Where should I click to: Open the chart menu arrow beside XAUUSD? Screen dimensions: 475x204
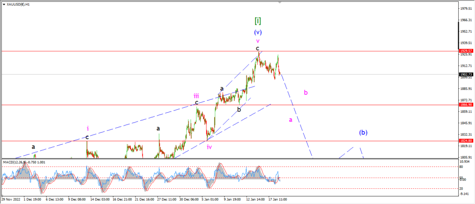(4, 5)
